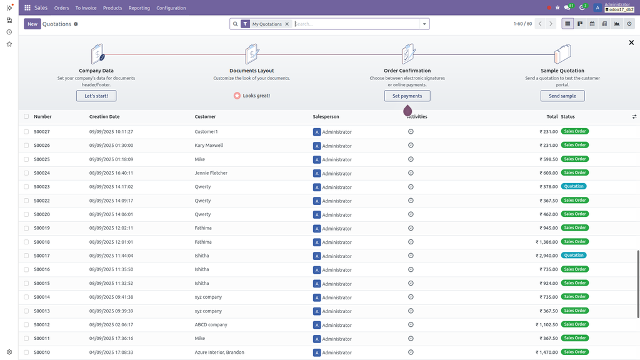640x360 pixels.
Task: Click the star favorites icon in the left sidebar
Action: click(x=9, y=44)
